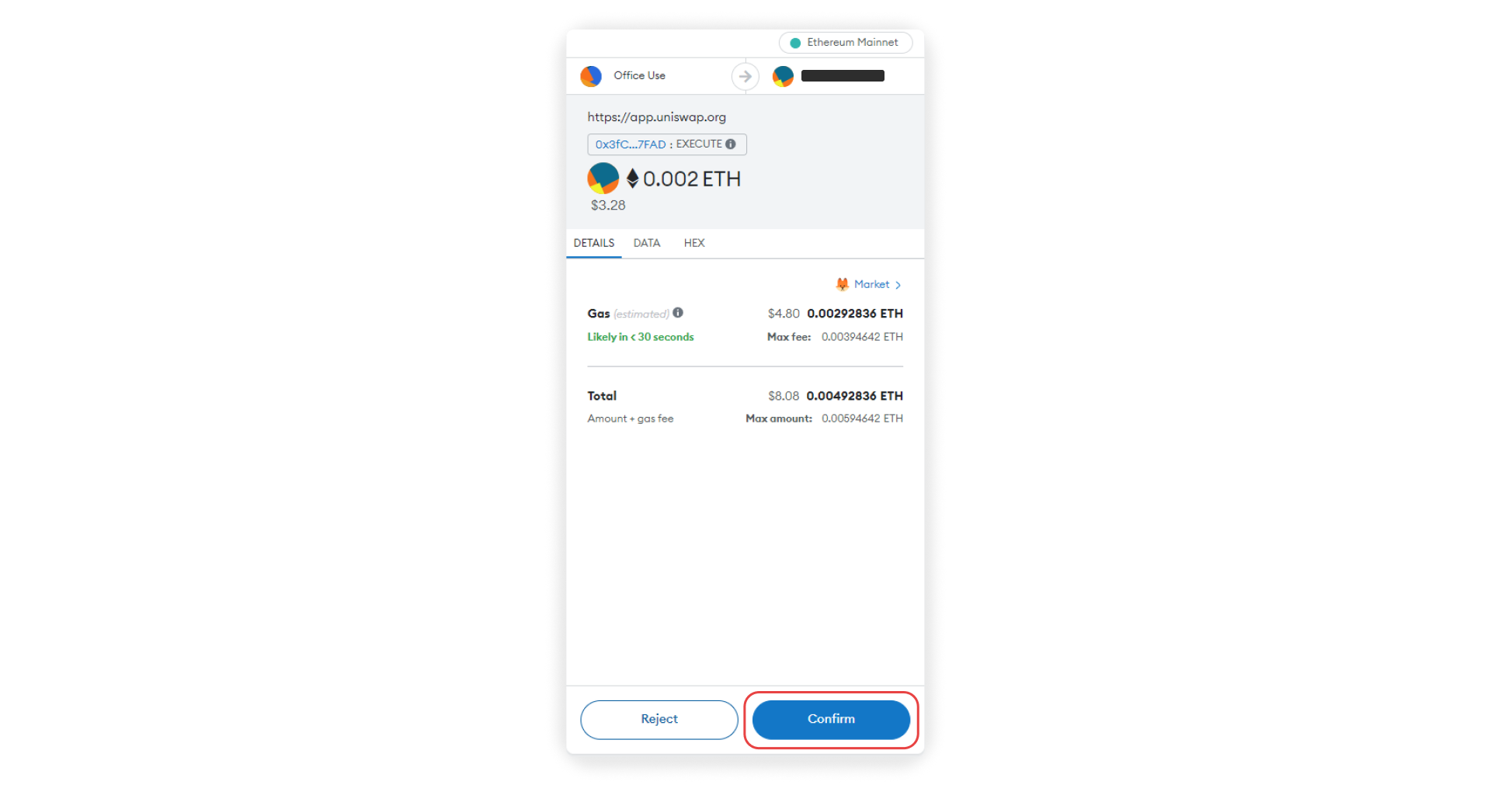Click the large token avatar beside 0.002 ETH
Screen dimensions: 1491x785
coord(603,179)
